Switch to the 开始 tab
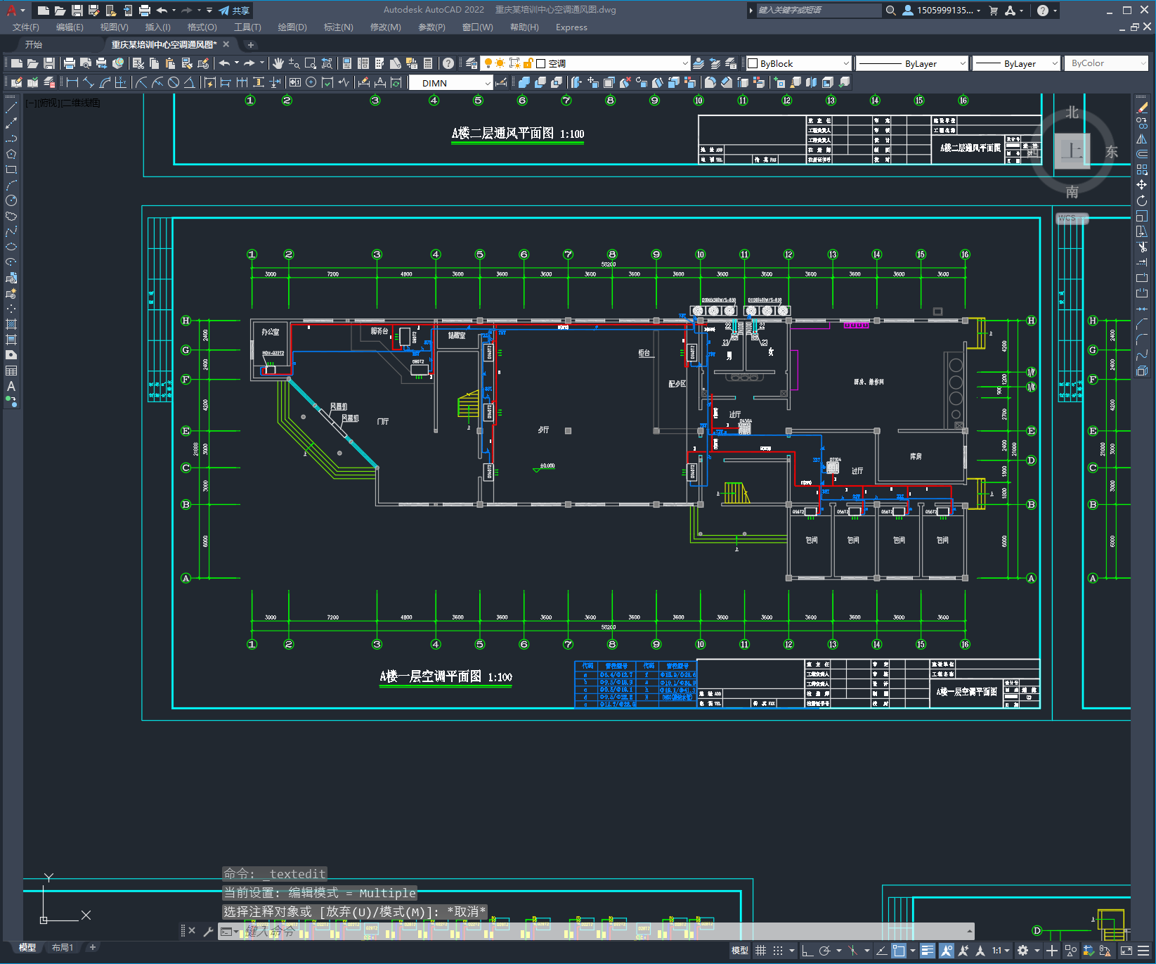Image resolution: width=1156 pixels, height=964 pixels. [x=34, y=44]
